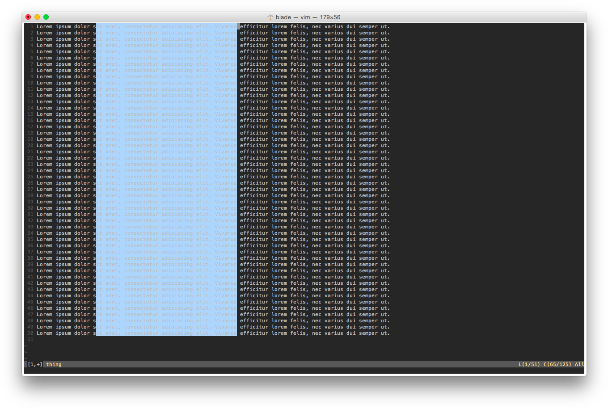Click line number 25 in the gutter
This screenshot has height=409, width=608.
click(30, 177)
